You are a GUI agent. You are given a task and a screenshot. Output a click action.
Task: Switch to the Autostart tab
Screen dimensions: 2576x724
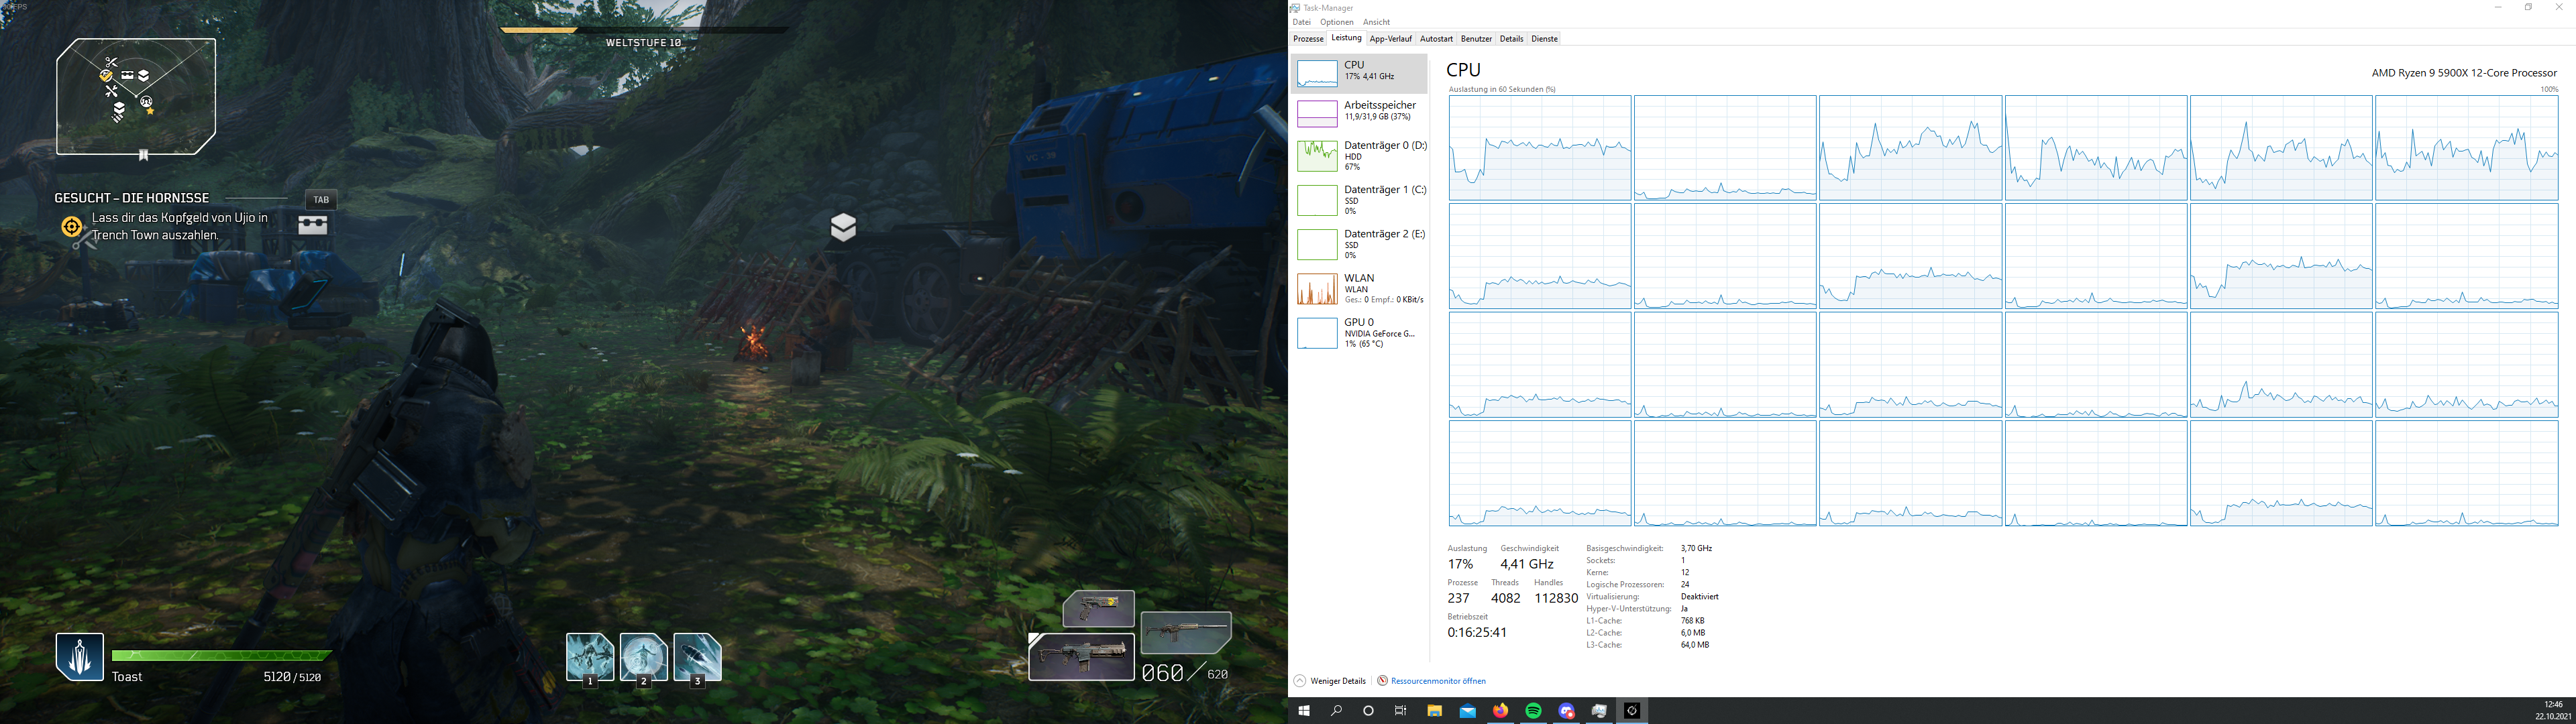point(1436,39)
